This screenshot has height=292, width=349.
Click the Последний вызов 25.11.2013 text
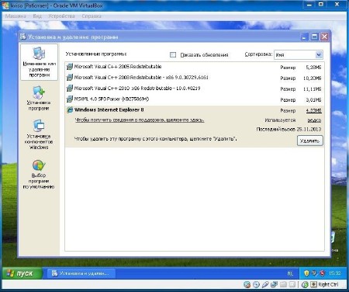point(289,129)
